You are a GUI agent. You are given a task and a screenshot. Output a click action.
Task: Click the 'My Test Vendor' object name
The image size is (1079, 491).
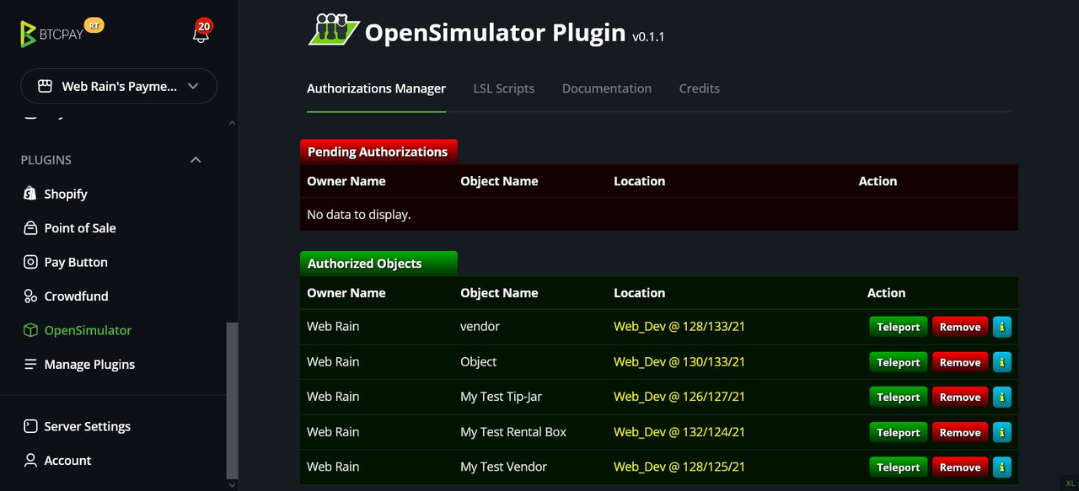click(503, 467)
